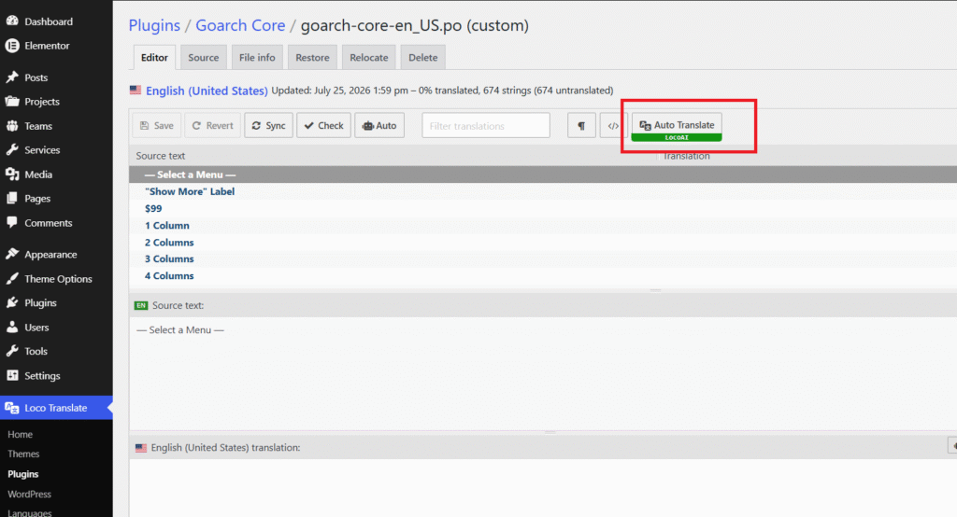The height and width of the screenshot is (517, 957).
Task: Select the 1 Column string
Action: pos(543,226)
